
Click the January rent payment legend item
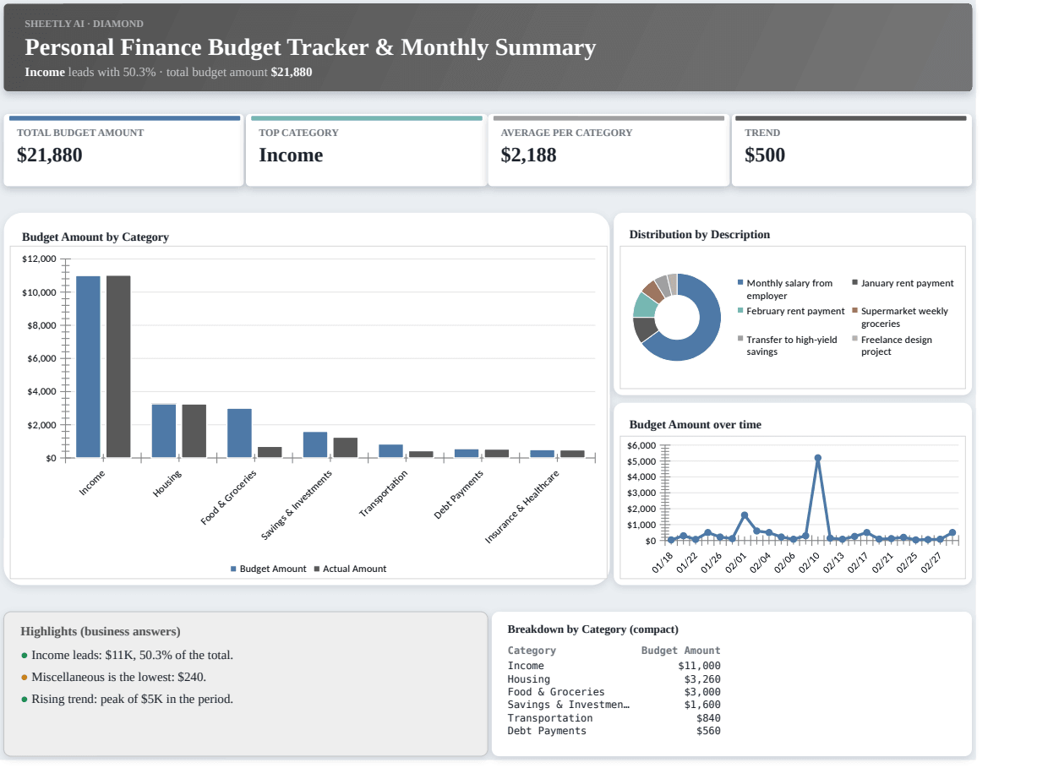(x=903, y=283)
